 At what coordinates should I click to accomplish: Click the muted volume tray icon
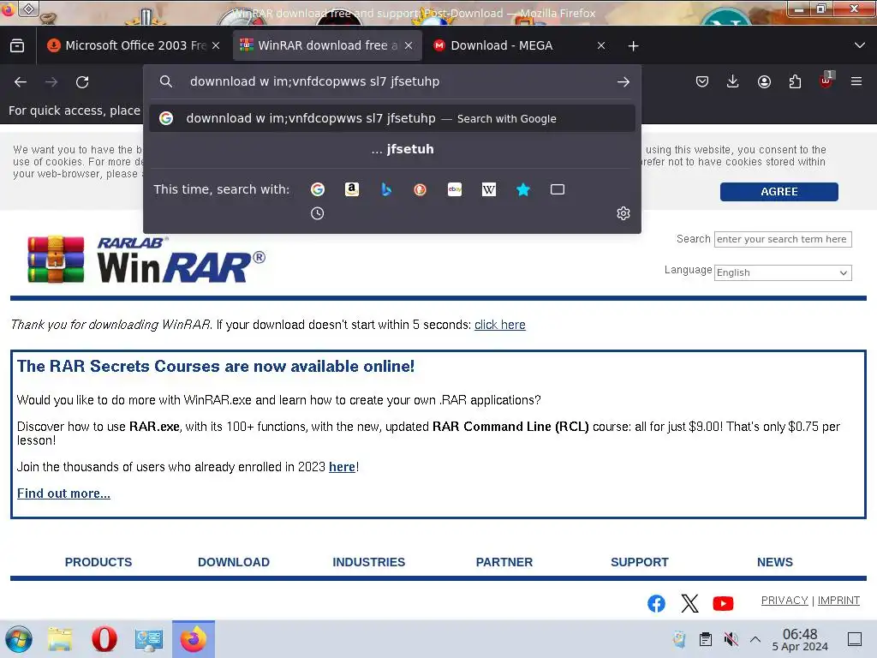(731, 639)
